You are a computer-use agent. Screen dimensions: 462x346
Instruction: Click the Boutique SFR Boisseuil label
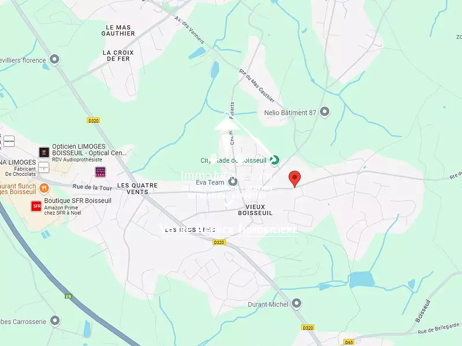(78, 201)
